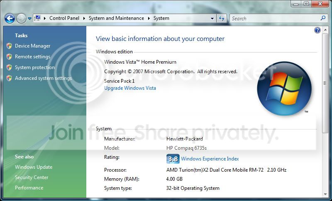
Task: Select text 'Windows Vista™ Home Premium'
Action: coord(140,62)
